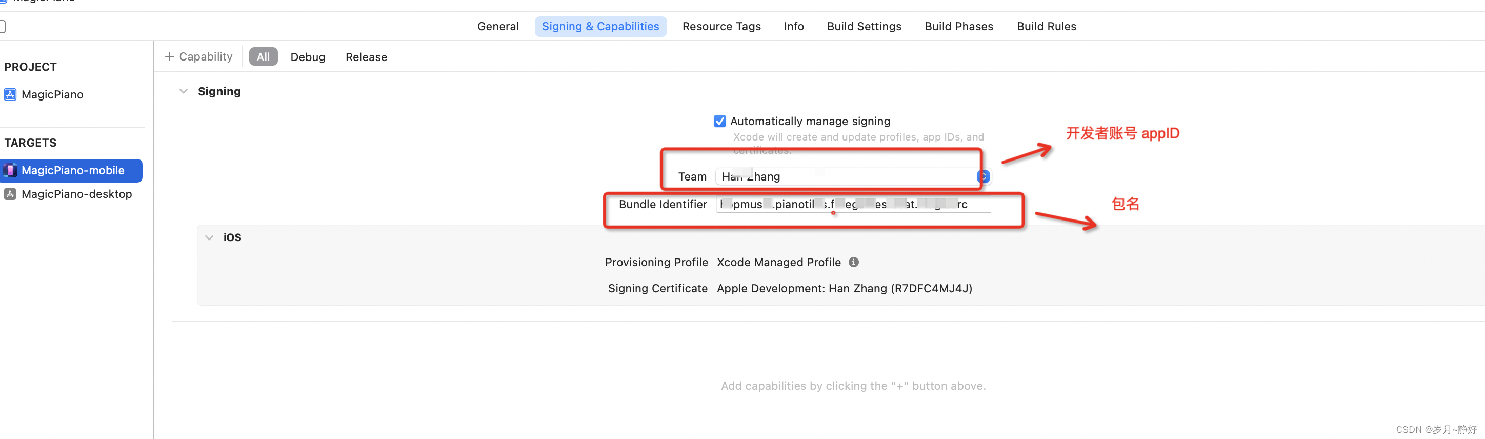Filter by Debug configuration
This screenshot has height=439, width=1485.
pos(307,57)
